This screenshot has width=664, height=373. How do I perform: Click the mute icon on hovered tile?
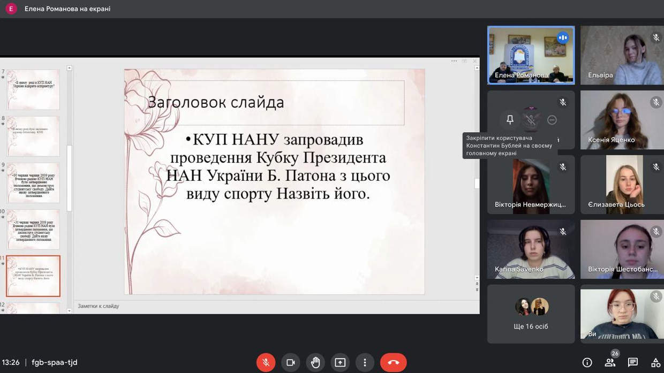tap(531, 120)
